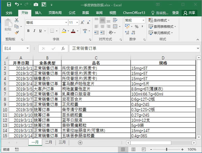
Task: Open the 文件 file menu
Action: (x=9, y=13)
